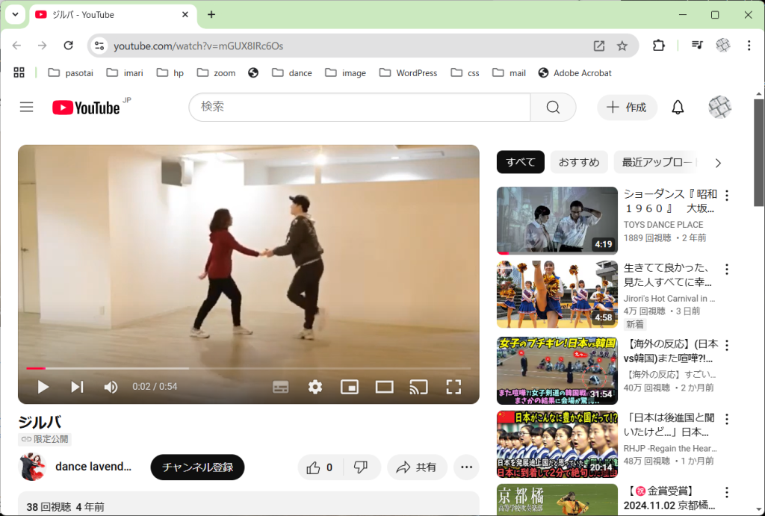Open options for 金賞受賞 京都橘 video

click(727, 493)
